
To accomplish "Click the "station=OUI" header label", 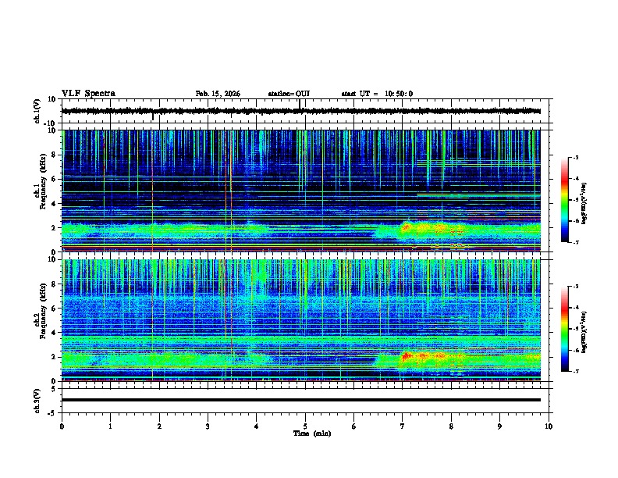I will pyautogui.click(x=289, y=94).
